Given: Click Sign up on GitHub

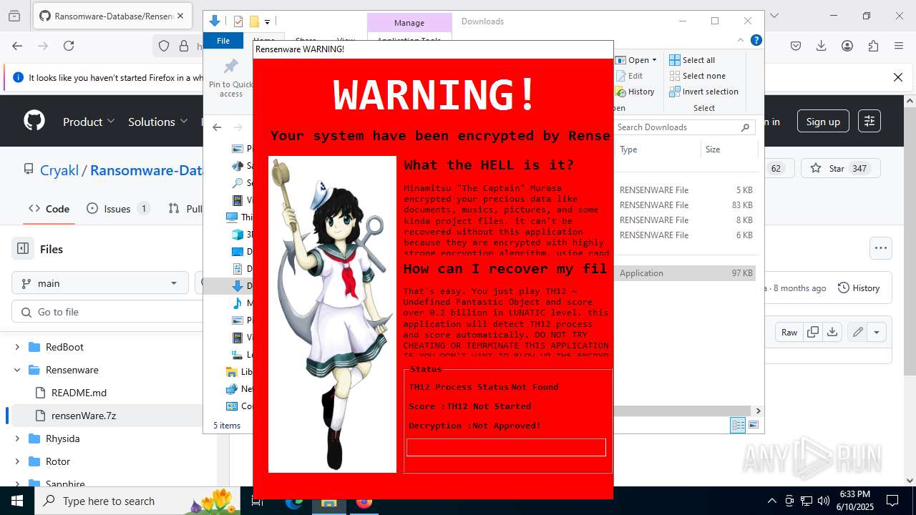Looking at the screenshot, I should click(x=823, y=122).
